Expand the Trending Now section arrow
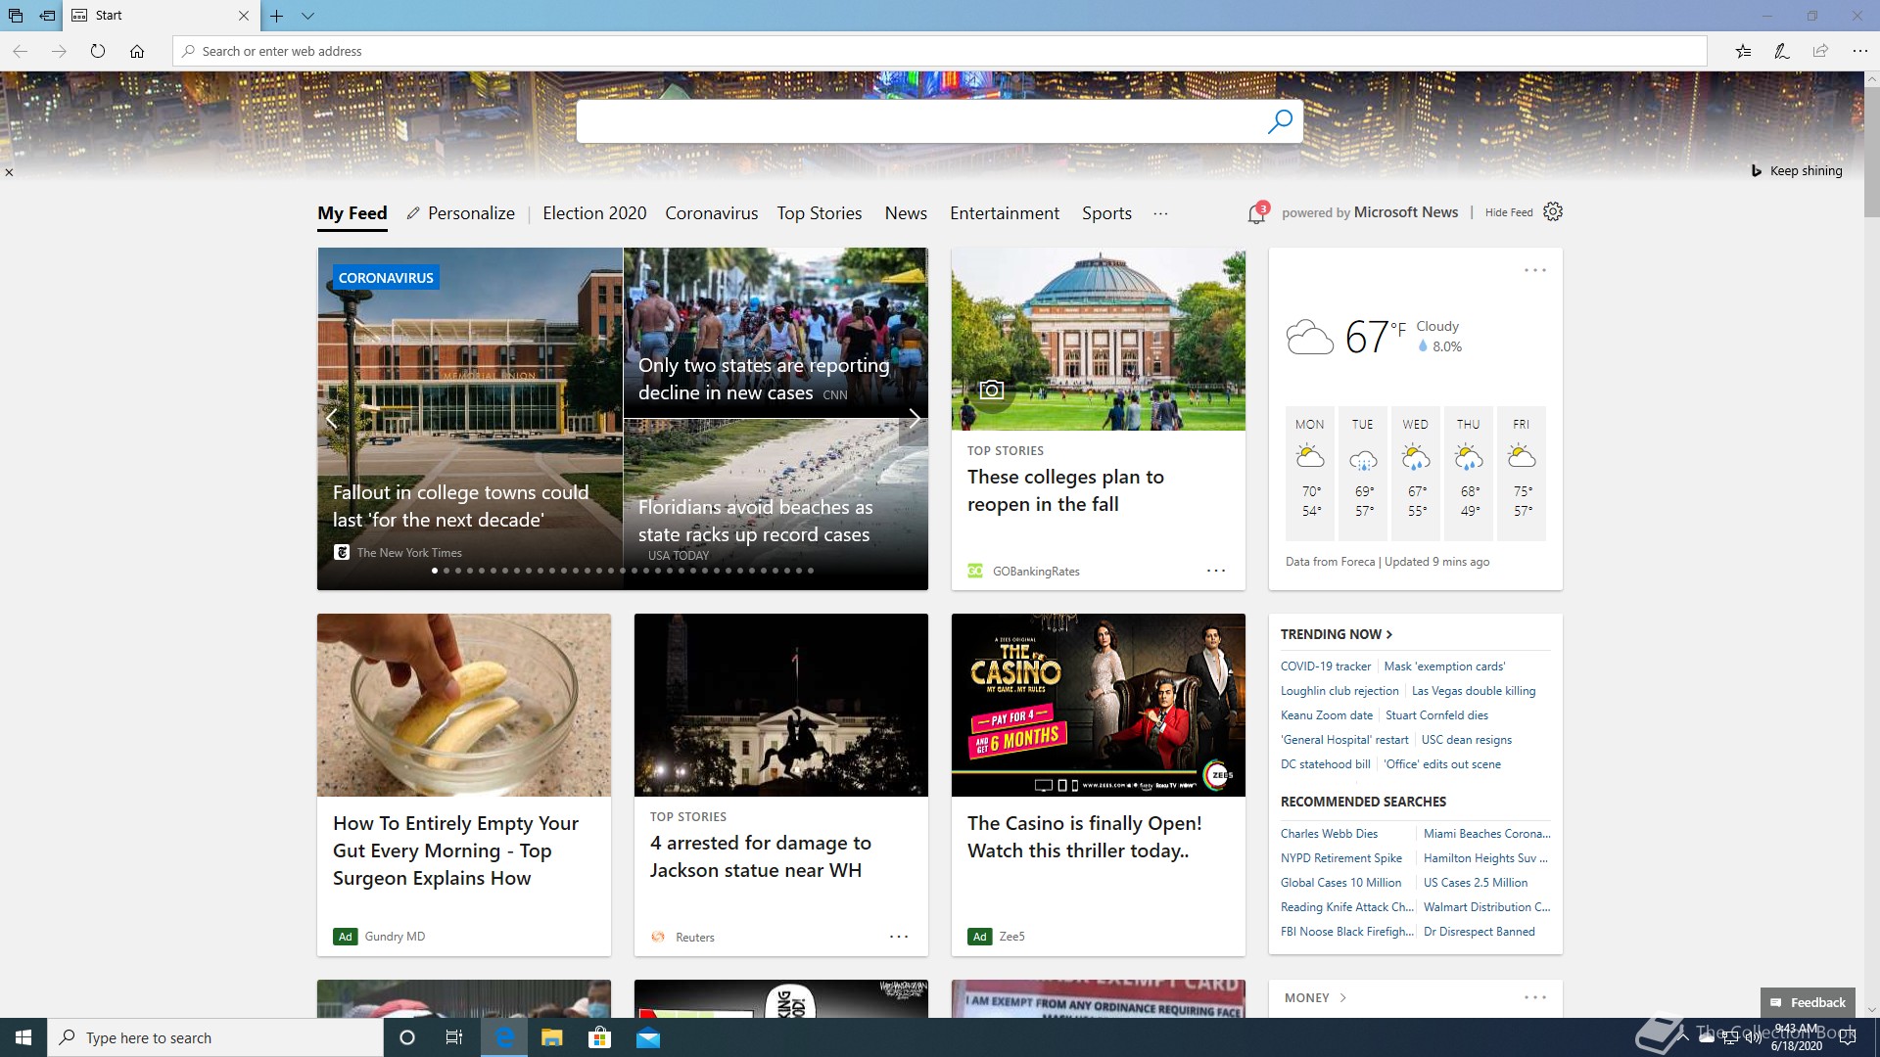This screenshot has width=1880, height=1057. [x=1388, y=634]
